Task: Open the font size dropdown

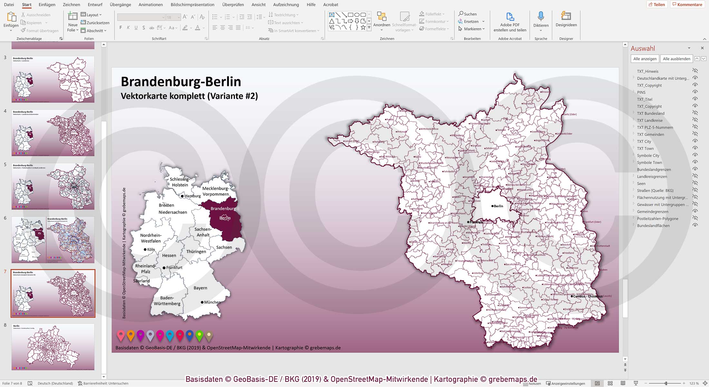Action: click(x=179, y=17)
